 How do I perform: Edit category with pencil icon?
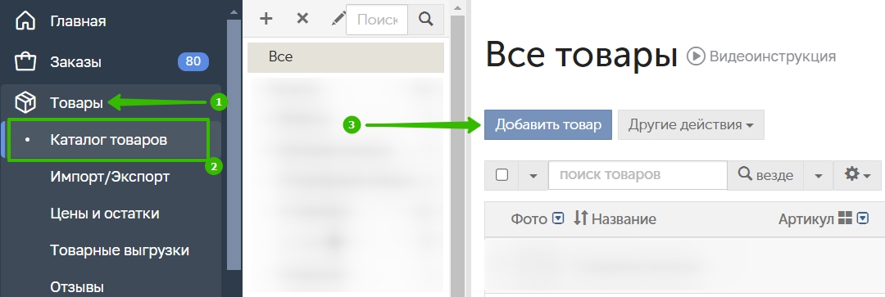[x=338, y=19]
